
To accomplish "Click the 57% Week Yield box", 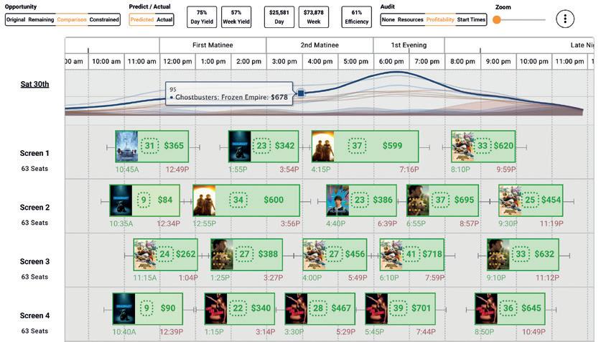I will coord(236,17).
